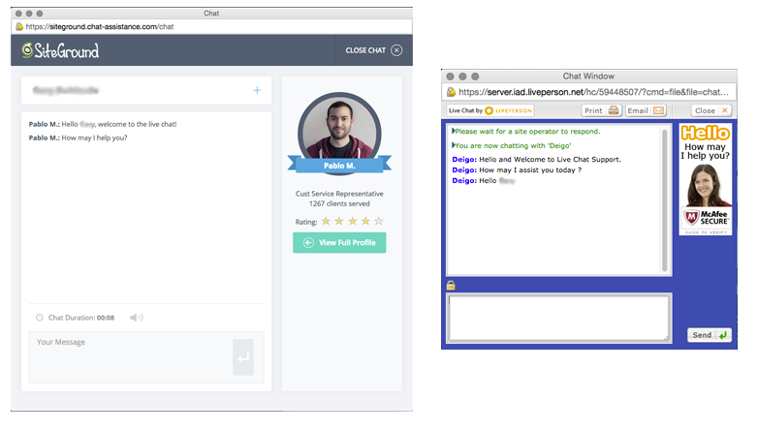Open View Full Profile for Pablo M.
This screenshot has height=430, width=757.
pos(339,242)
